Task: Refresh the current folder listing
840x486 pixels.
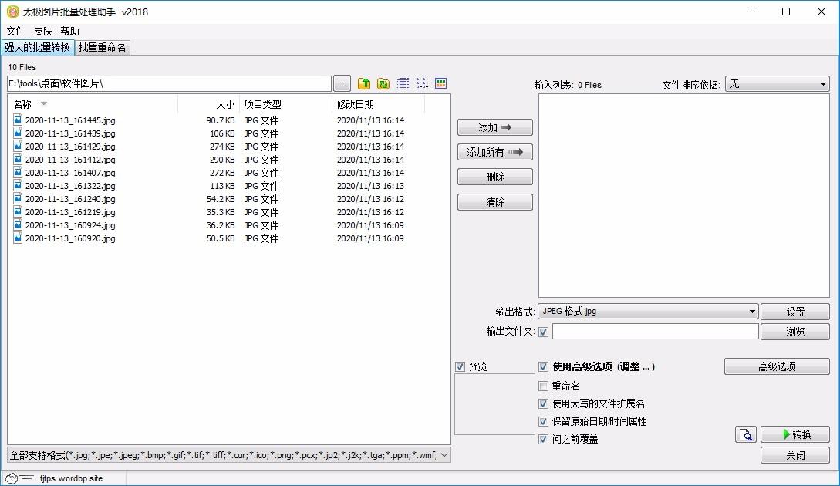Action: pyautogui.click(x=383, y=83)
